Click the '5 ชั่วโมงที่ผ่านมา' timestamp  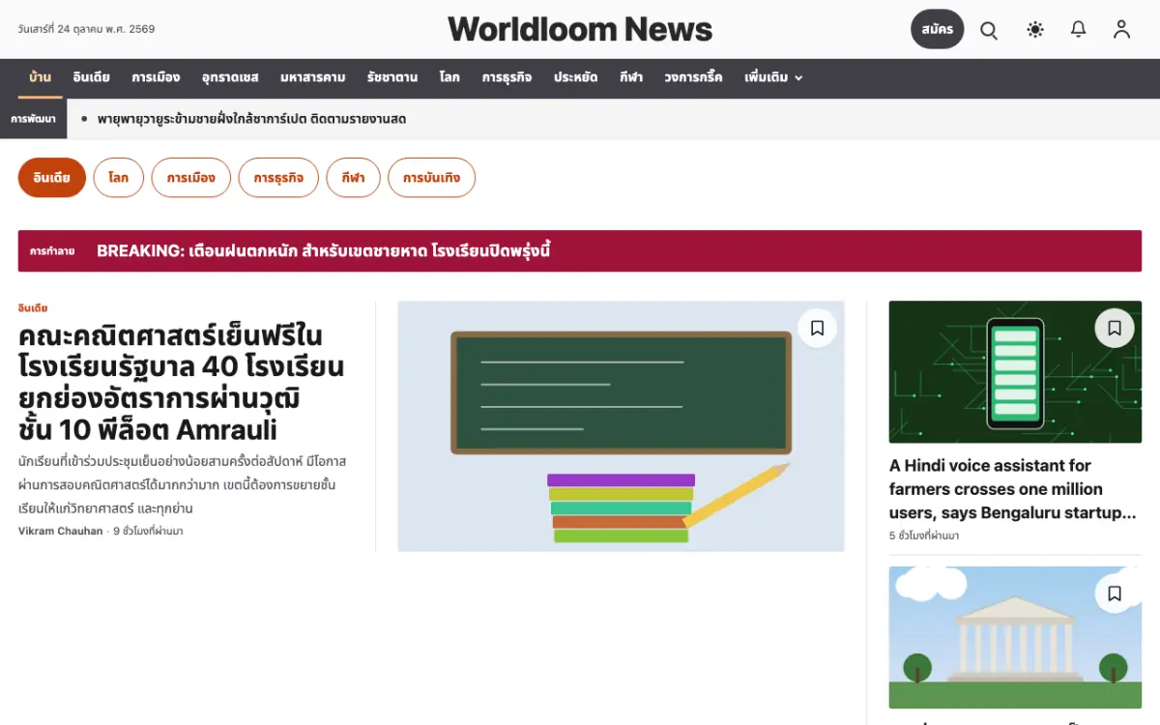(924, 536)
